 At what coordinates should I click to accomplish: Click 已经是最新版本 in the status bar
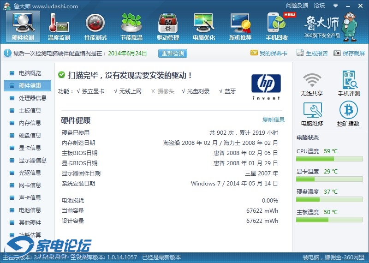tap(161, 257)
